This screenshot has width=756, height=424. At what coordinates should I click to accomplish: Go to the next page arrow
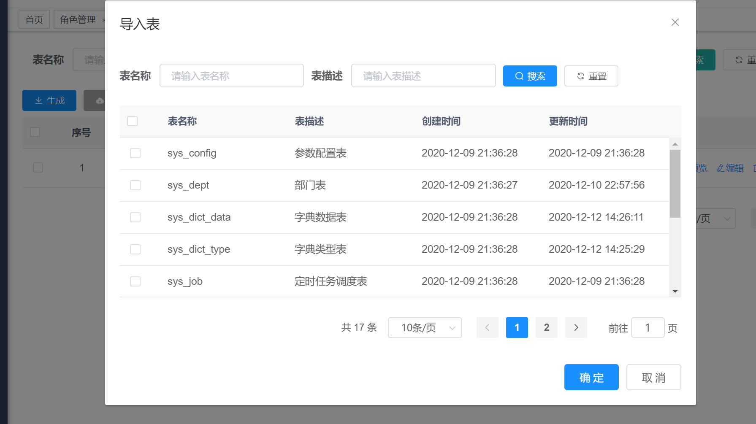(576, 328)
